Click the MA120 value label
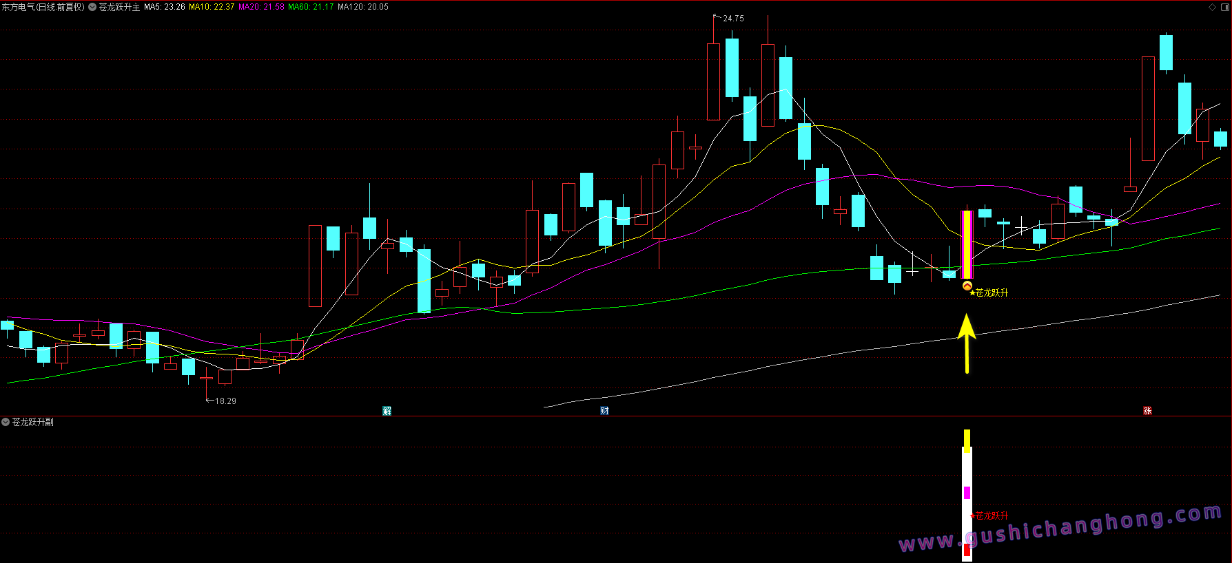The height and width of the screenshot is (563, 1232). click(x=363, y=7)
